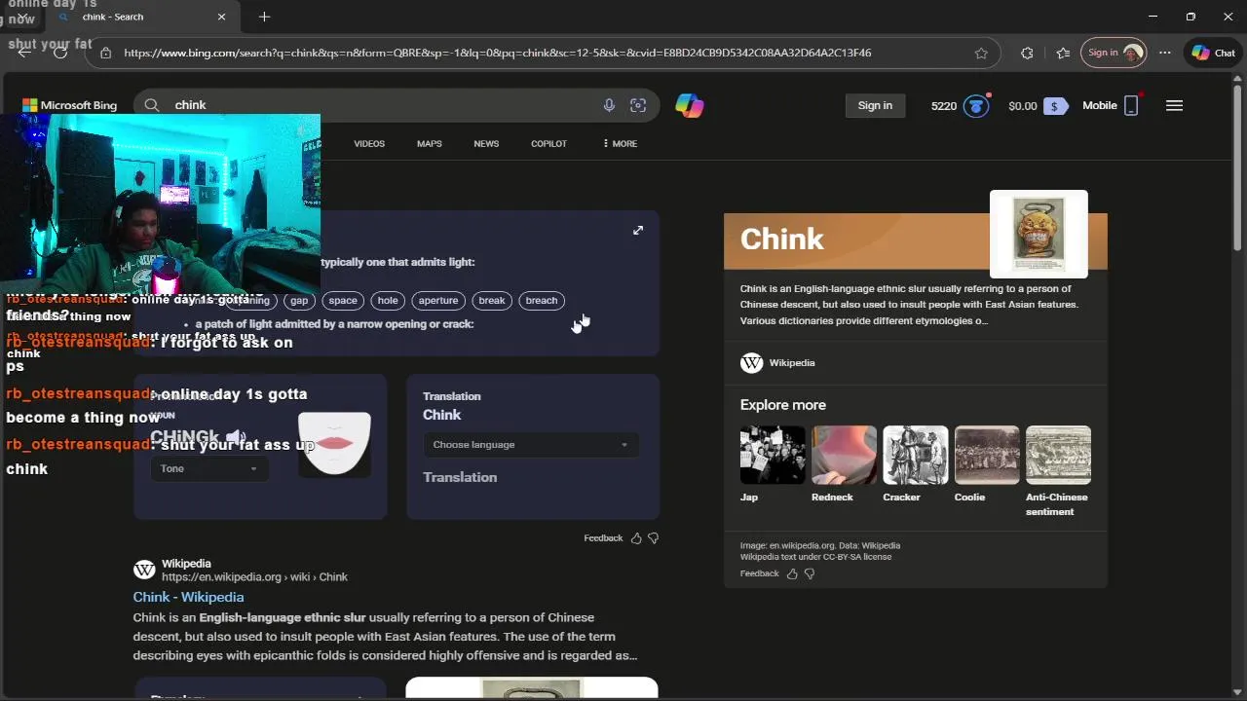This screenshot has height=701, width=1247.
Task: Click the Bing Sign in button
Action: click(875, 105)
